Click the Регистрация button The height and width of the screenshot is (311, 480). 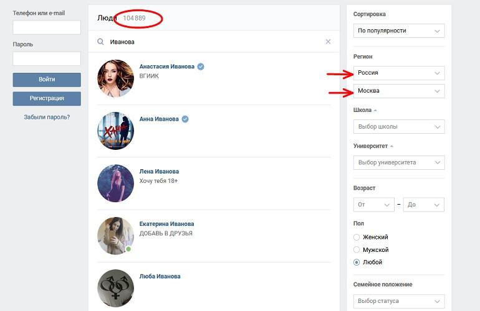tap(47, 99)
